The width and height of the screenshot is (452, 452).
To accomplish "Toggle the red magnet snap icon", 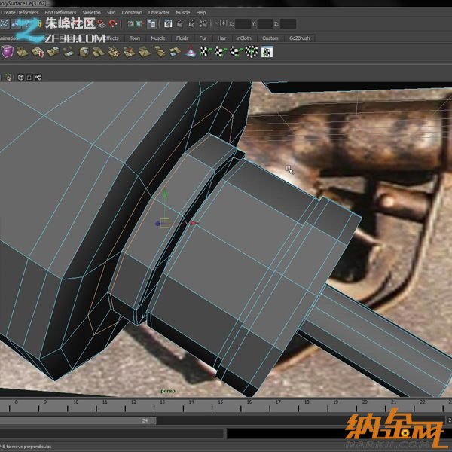I will coord(114,23).
